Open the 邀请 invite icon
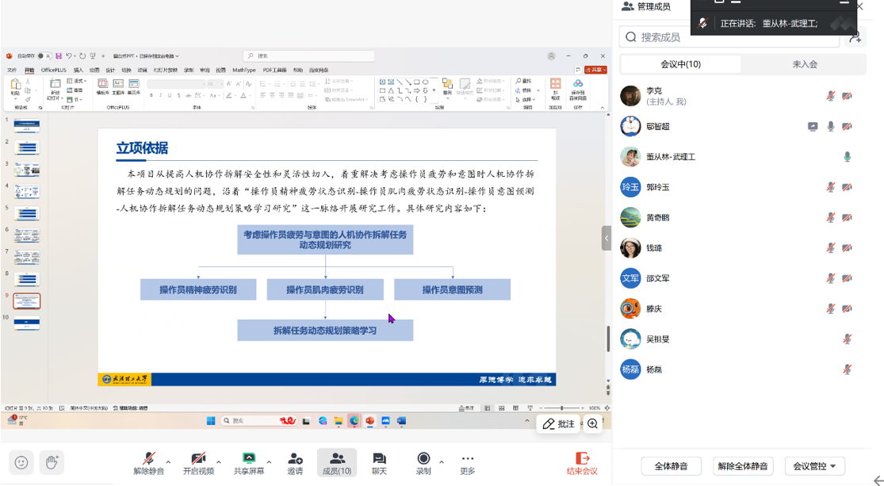 295,459
